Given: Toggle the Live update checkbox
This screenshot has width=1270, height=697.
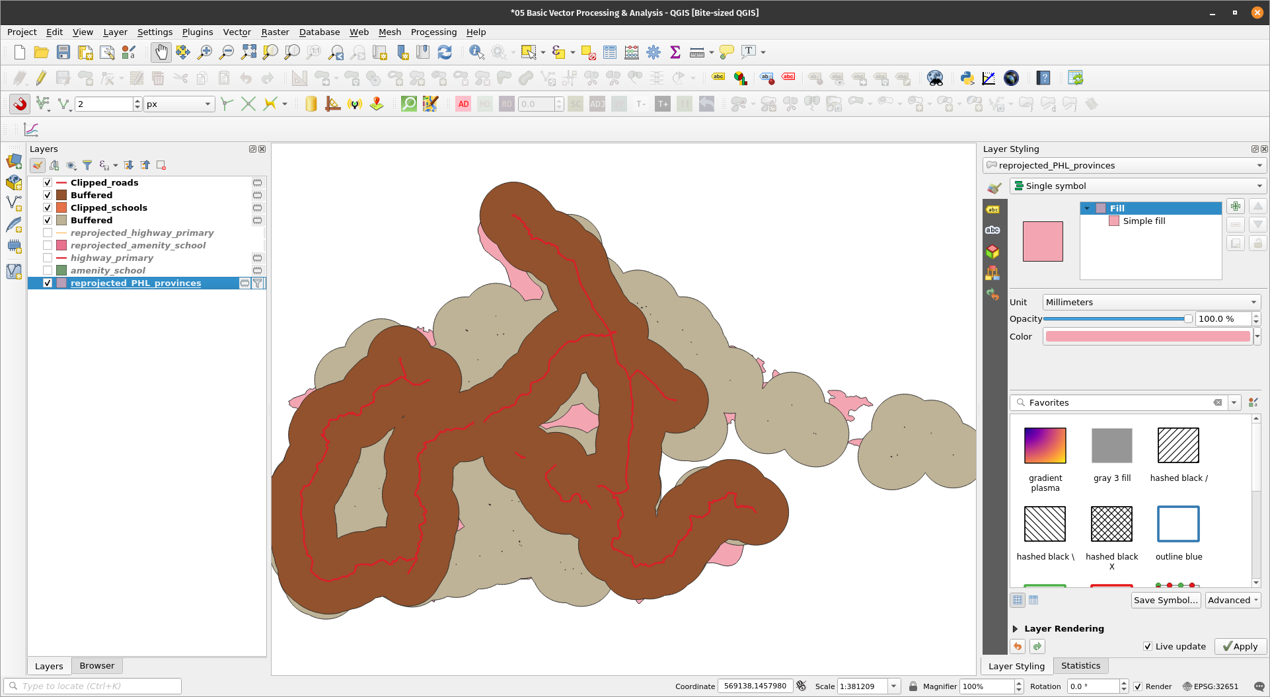Looking at the screenshot, I should (1148, 646).
